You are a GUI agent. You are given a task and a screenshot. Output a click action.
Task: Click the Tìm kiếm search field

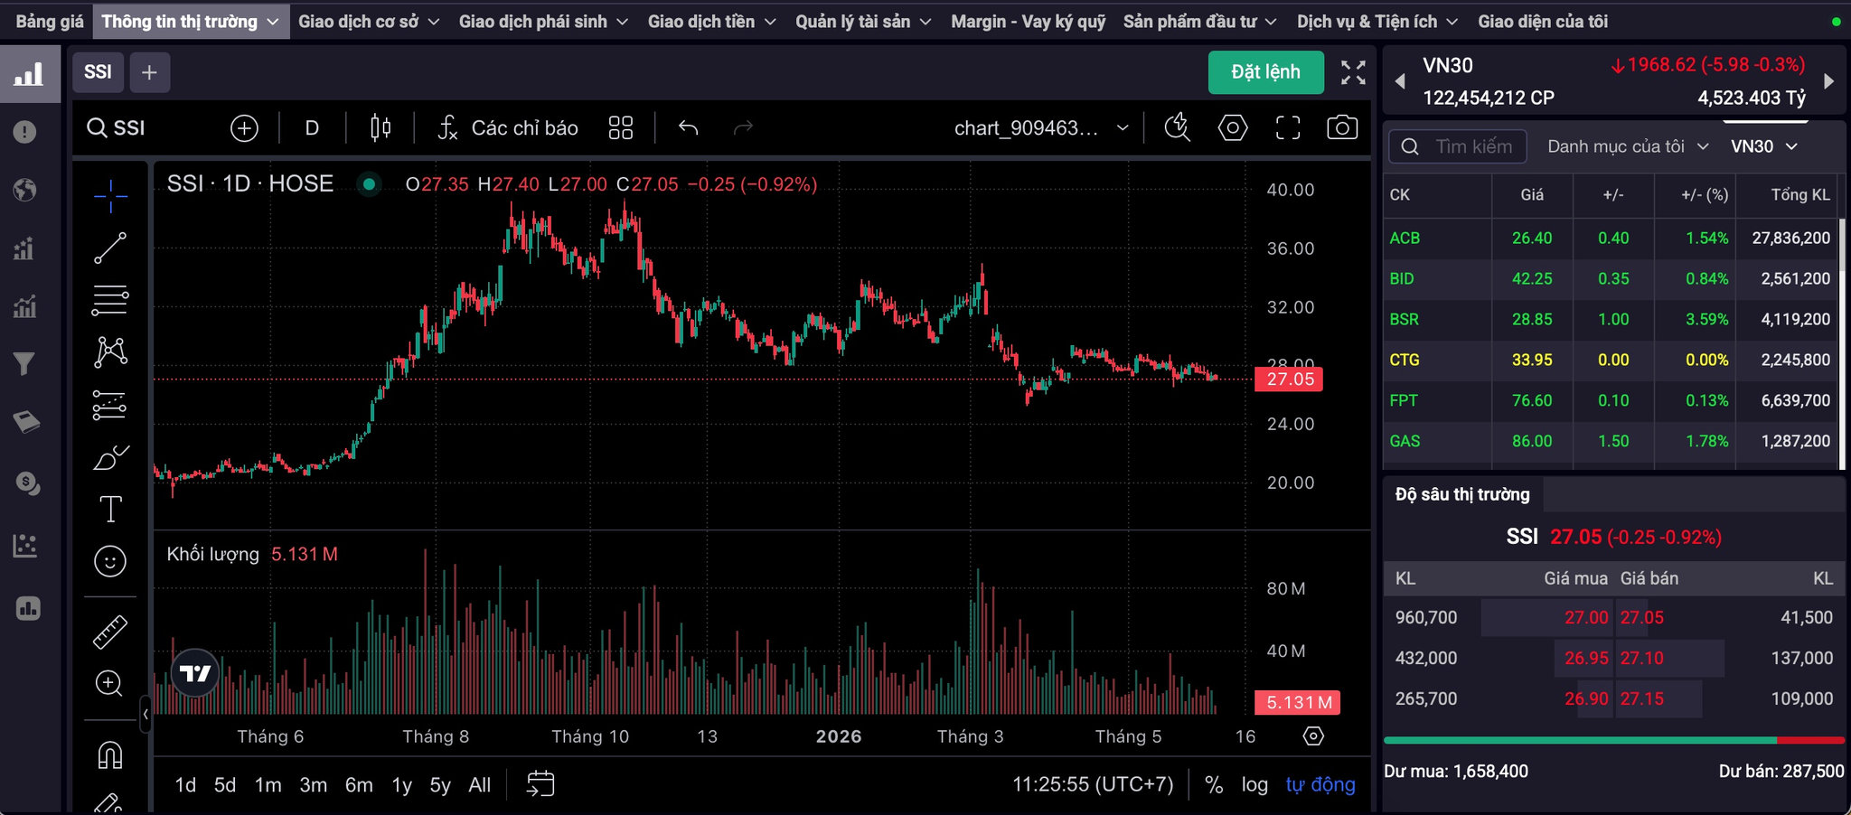1457,146
